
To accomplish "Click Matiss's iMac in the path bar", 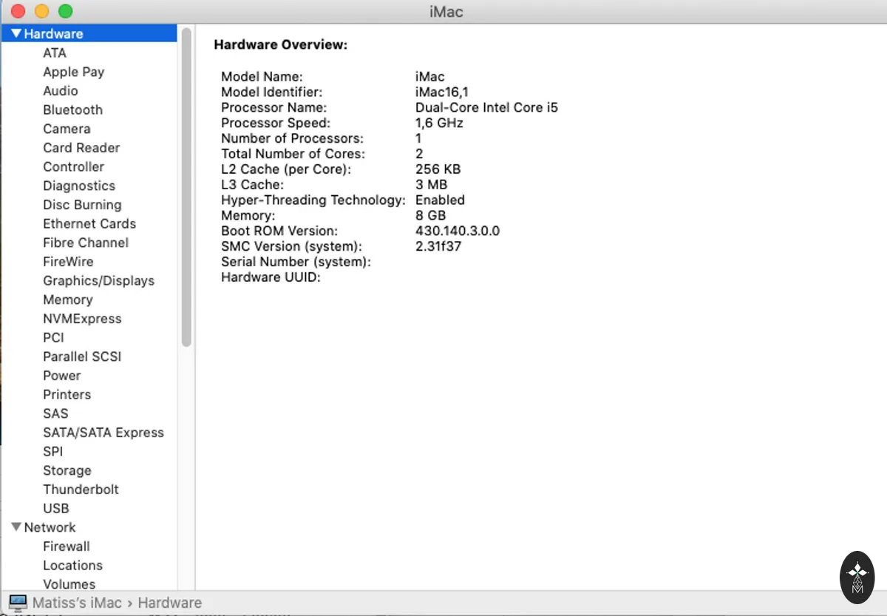I will pyautogui.click(x=77, y=603).
